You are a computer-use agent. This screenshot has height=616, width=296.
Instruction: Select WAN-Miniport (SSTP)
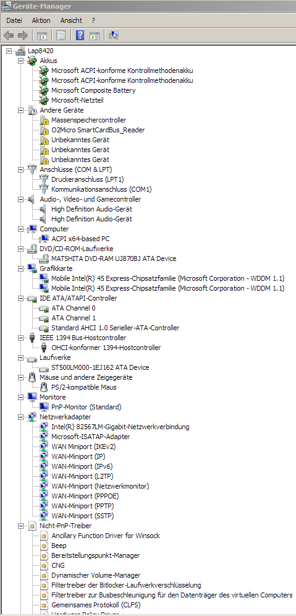point(83,515)
